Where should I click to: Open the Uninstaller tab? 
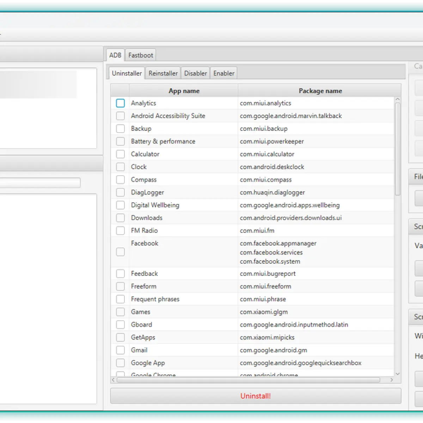tap(127, 73)
